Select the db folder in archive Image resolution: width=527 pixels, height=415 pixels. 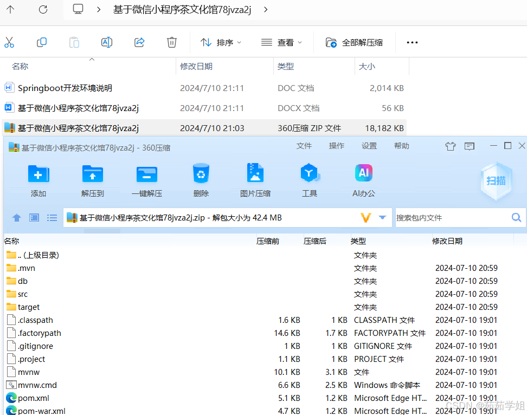click(x=17, y=281)
